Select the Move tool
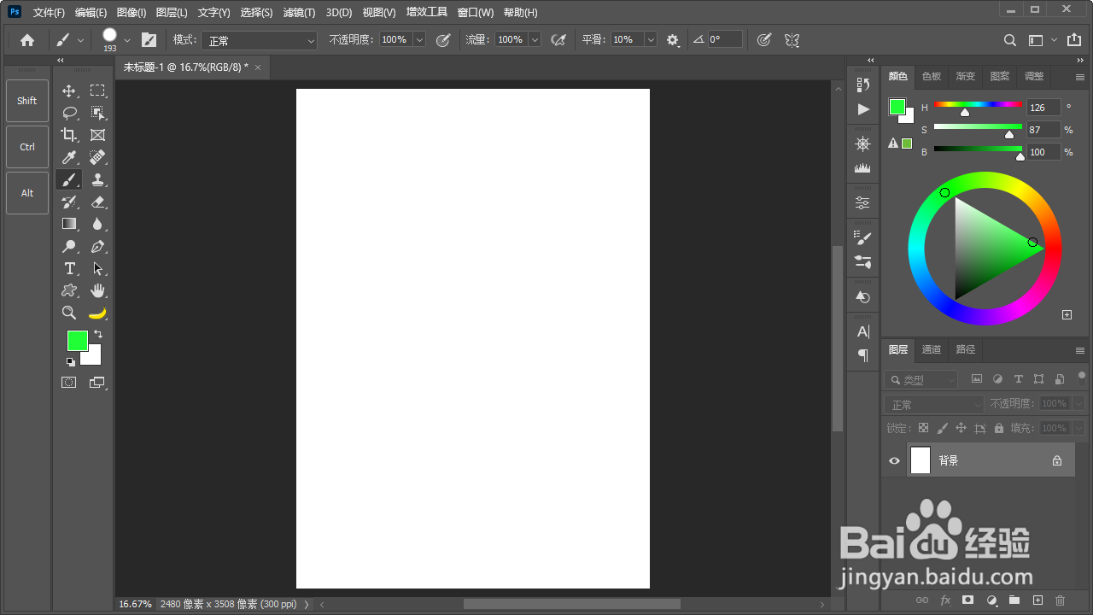This screenshot has height=615, width=1093. tap(69, 91)
